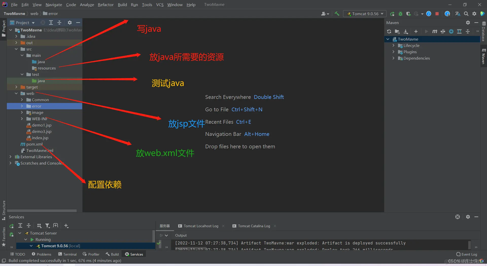This screenshot has width=487, height=266.
Task: Collapse all in Project panel toolbar
Action: (59, 23)
